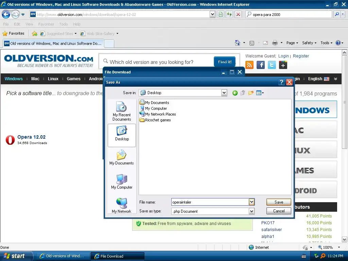Toggle Compatibility View icon in address bar
Viewport: 348px width, 261px height.
[x=221, y=14]
